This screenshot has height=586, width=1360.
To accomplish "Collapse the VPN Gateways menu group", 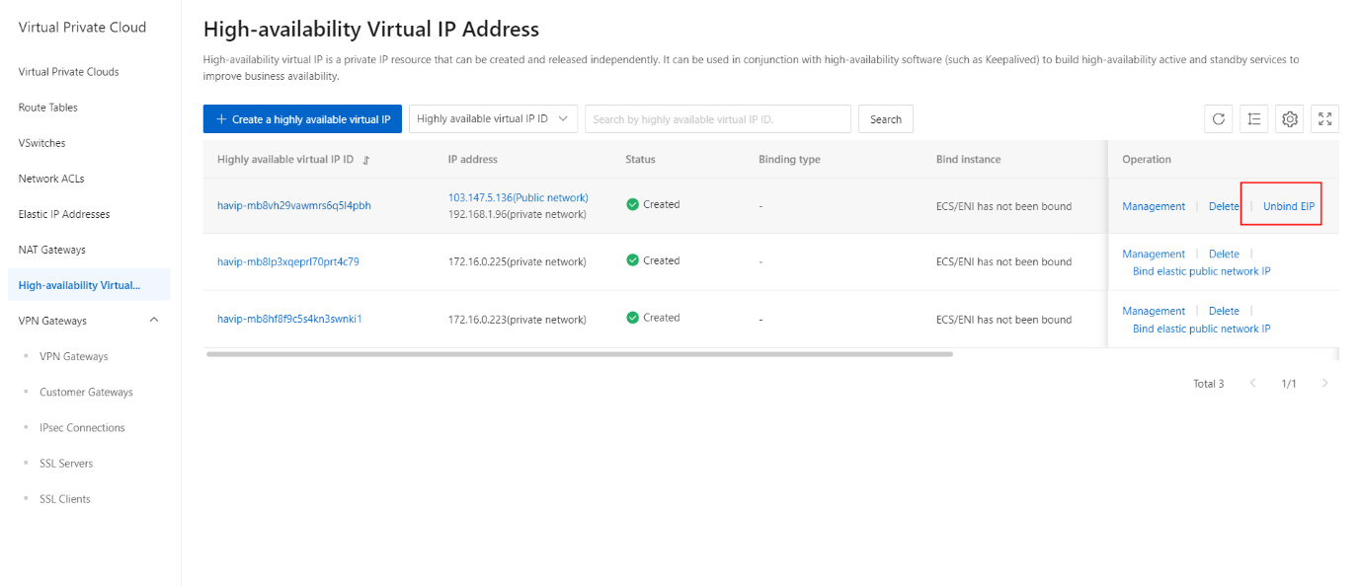I will tap(153, 321).
